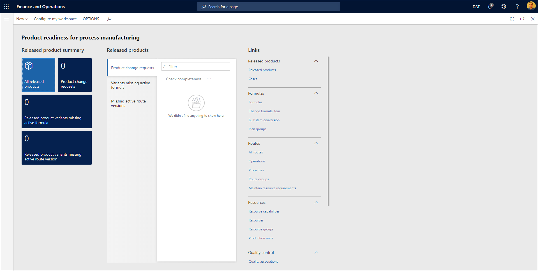Viewport: 538px width, 271px height.
Task: Open the Quality associations link
Action: pyautogui.click(x=263, y=261)
